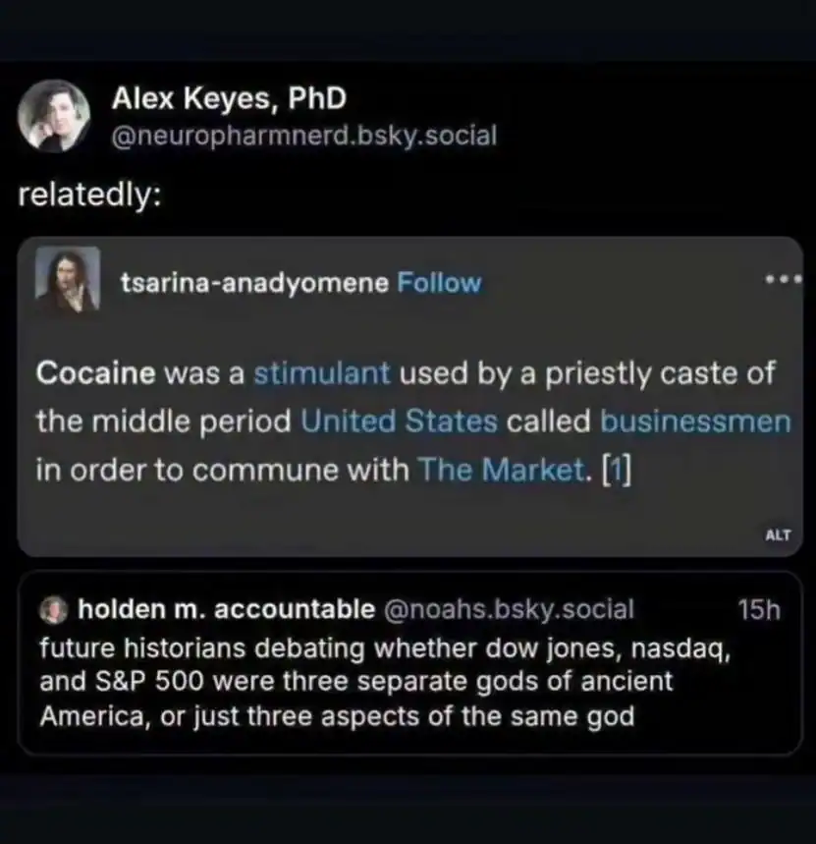Follow "The Market" link
The image size is (816, 844).
(501, 470)
